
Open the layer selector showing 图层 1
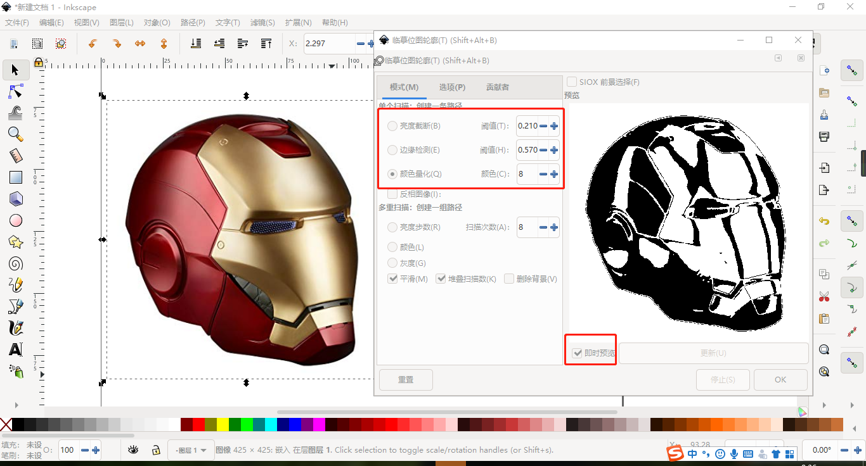[x=191, y=450]
